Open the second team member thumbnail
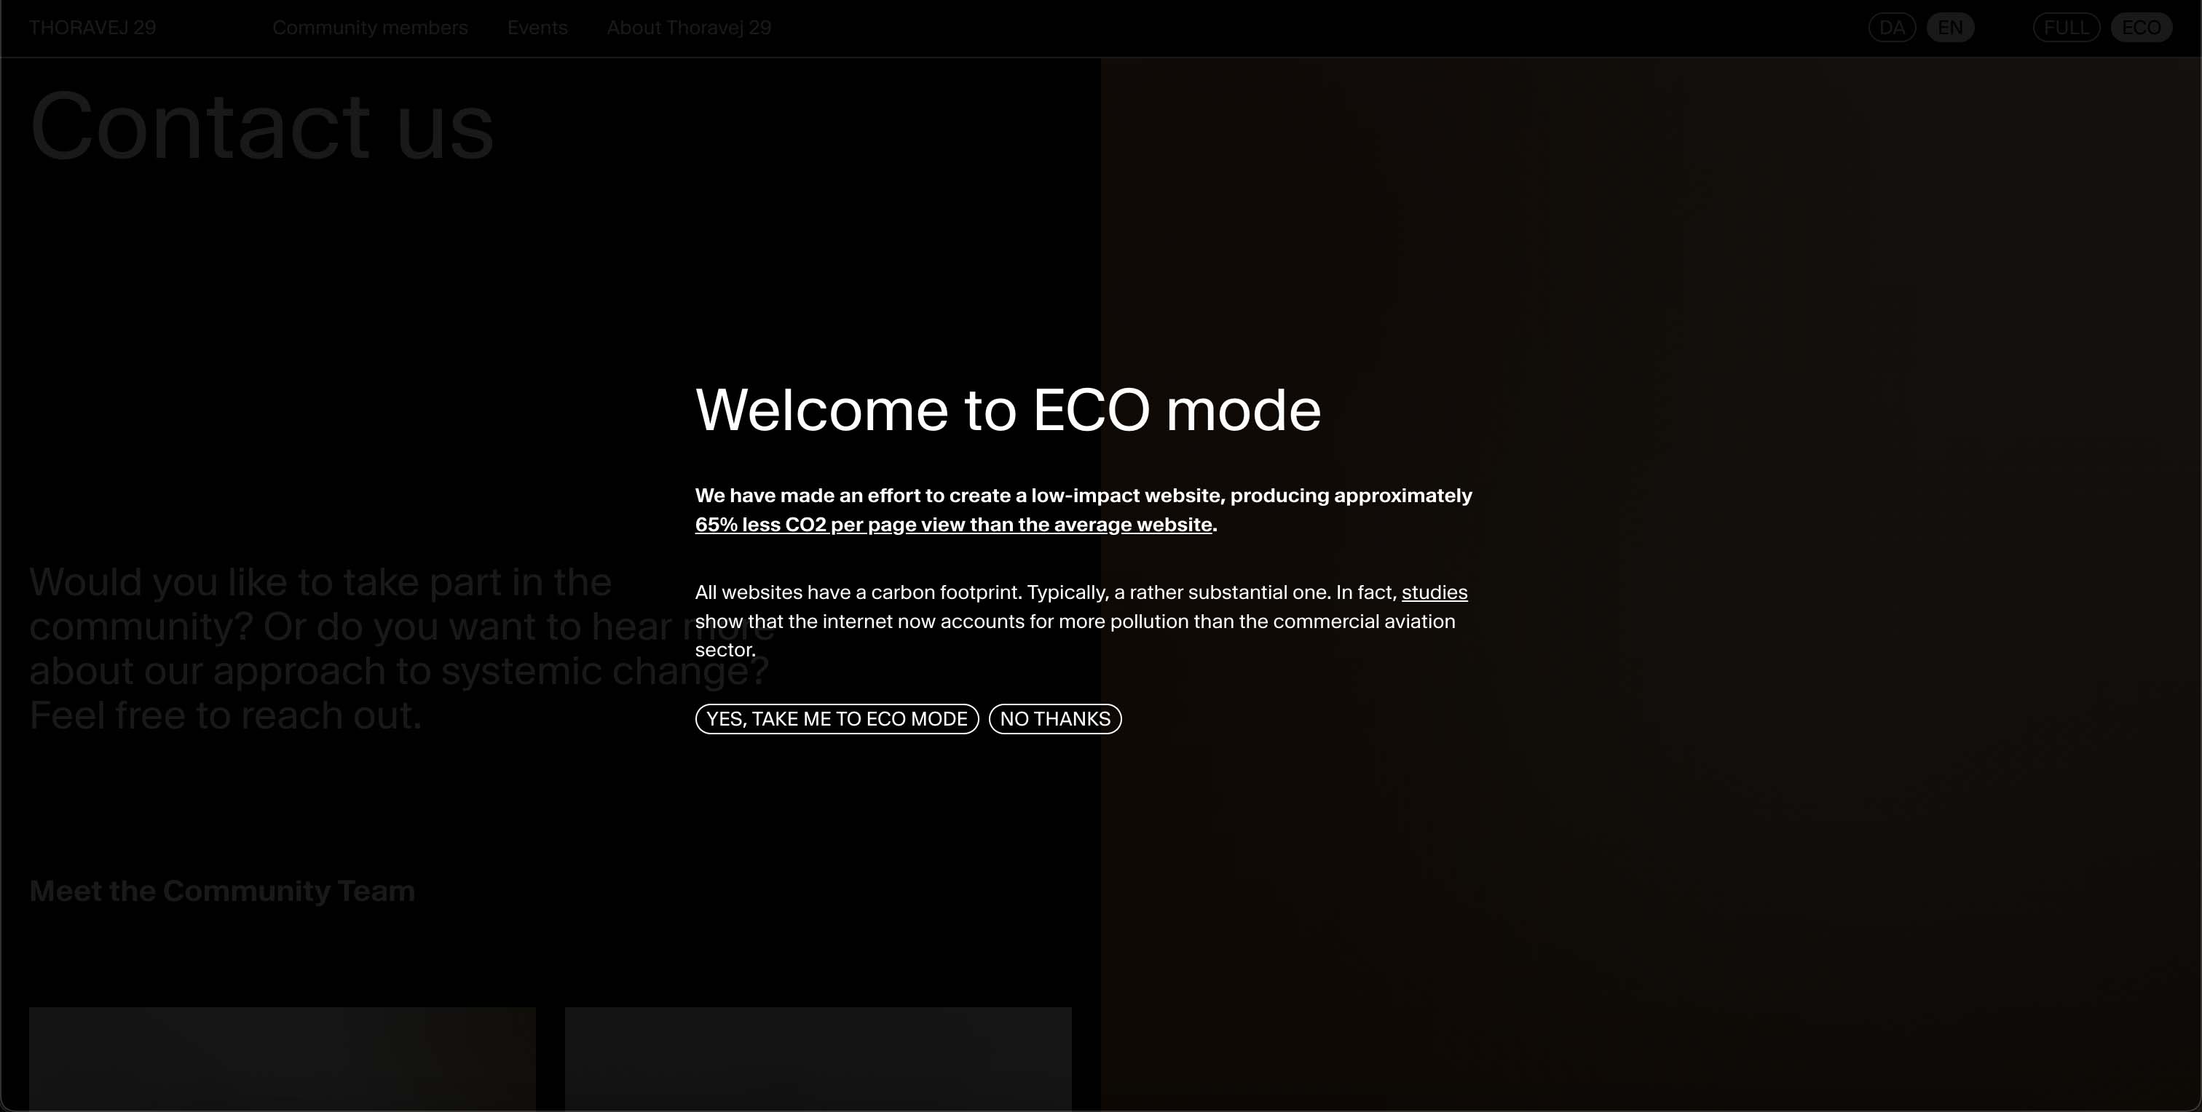2202x1112 pixels. (x=817, y=1057)
